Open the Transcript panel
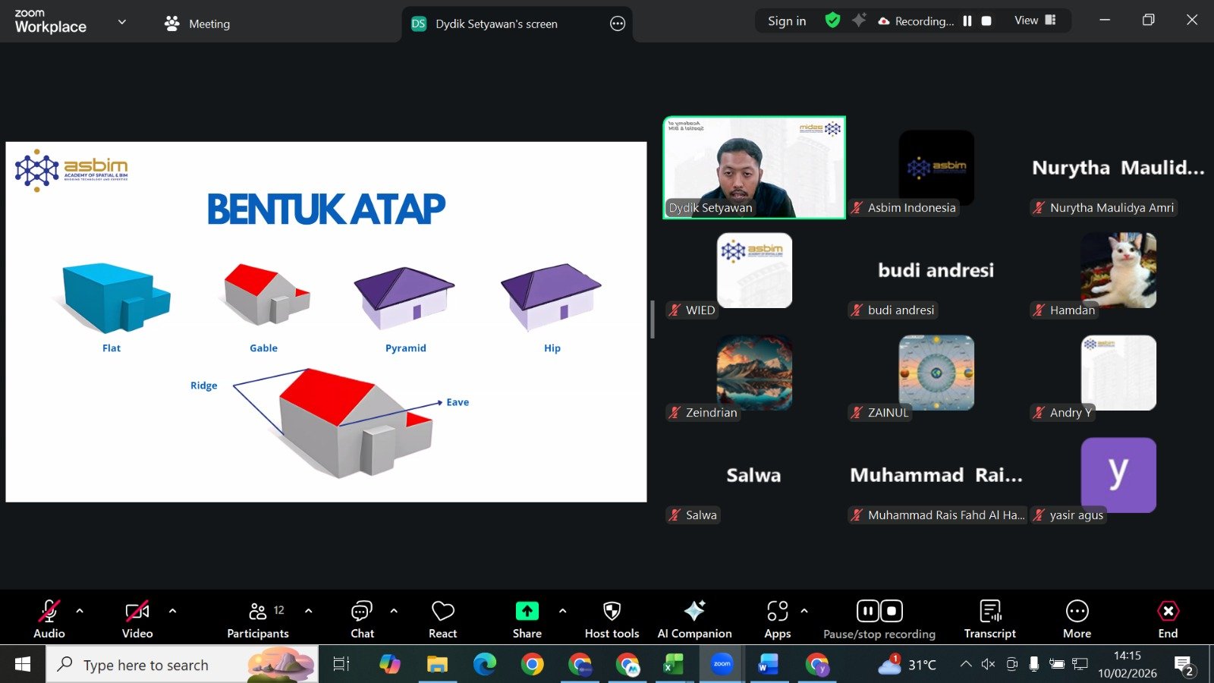The image size is (1214, 683). click(x=989, y=619)
